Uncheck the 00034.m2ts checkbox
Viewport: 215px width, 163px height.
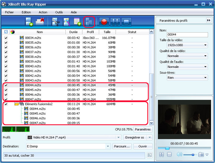pyautogui.click(x=6, y=38)
